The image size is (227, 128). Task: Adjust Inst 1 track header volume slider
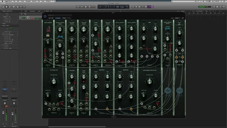pos(38,18)
